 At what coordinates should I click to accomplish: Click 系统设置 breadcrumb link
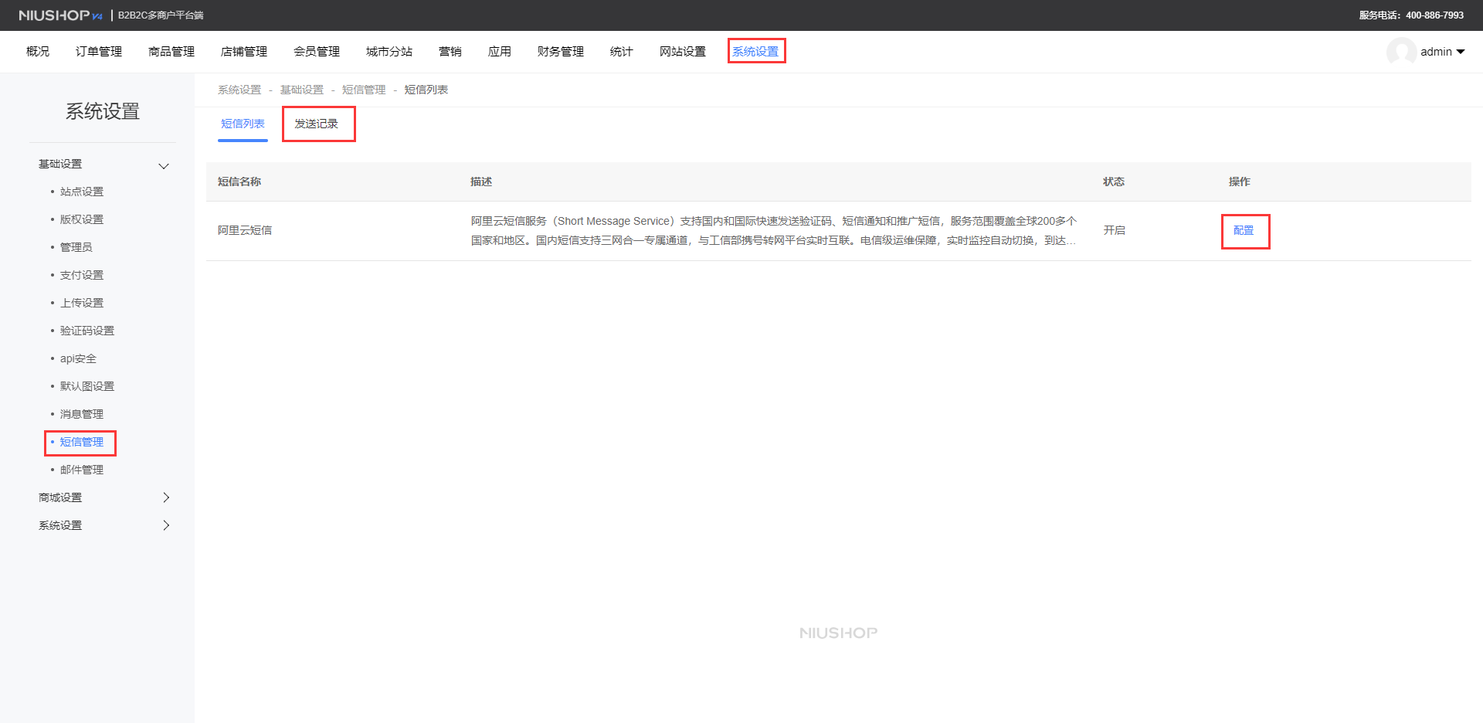coord(239,90)
